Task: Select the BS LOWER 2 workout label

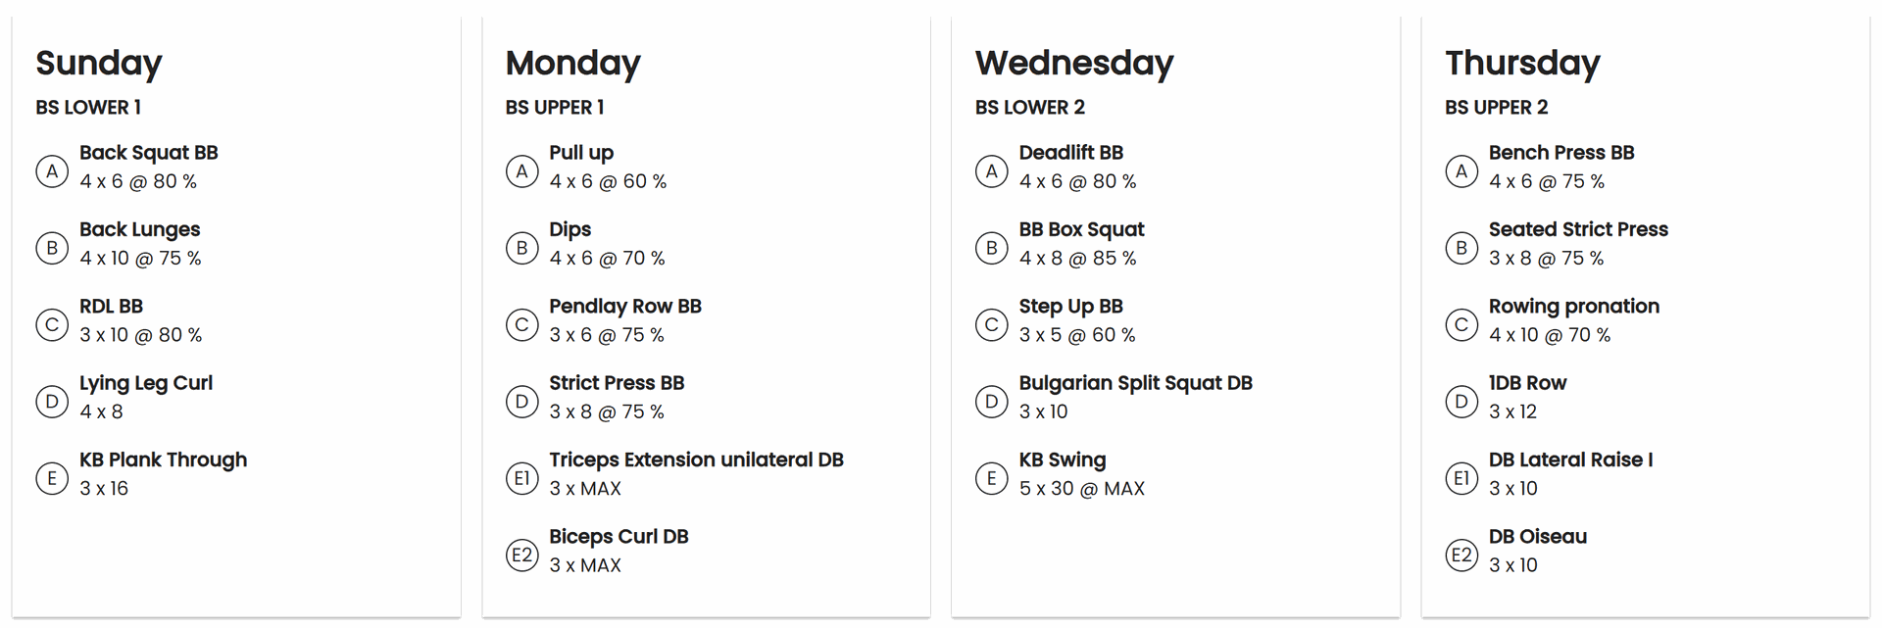Action: pyautogui.click(x=1030, y=108)
